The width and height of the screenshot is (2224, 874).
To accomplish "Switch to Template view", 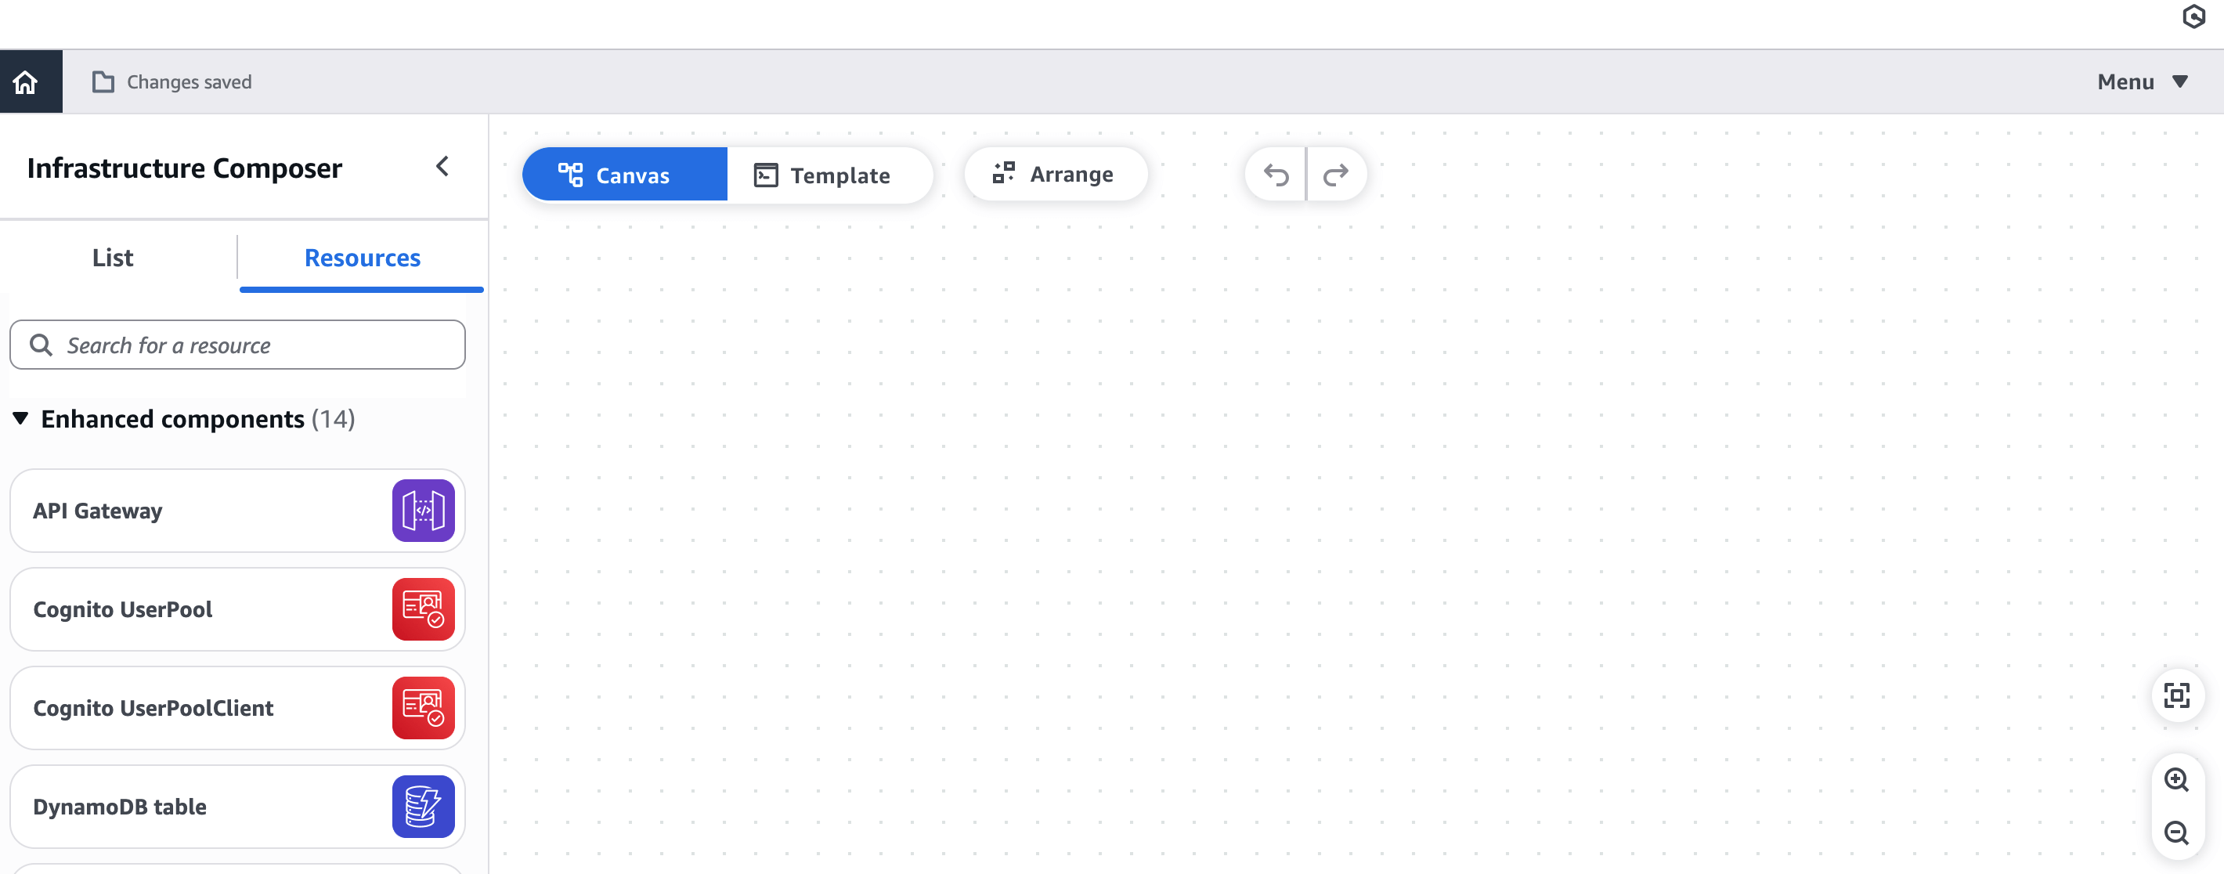I will coord(822,175).
